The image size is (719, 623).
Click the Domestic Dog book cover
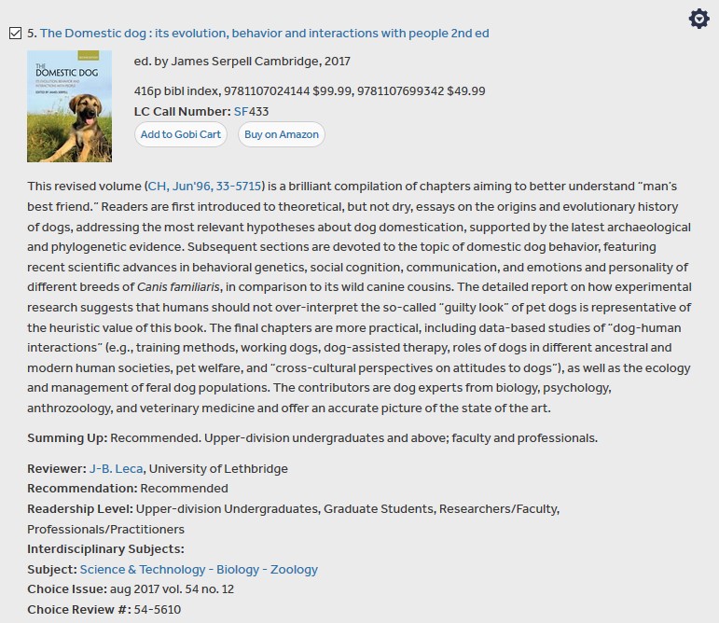pyautogui.click(x=69, y=106)
